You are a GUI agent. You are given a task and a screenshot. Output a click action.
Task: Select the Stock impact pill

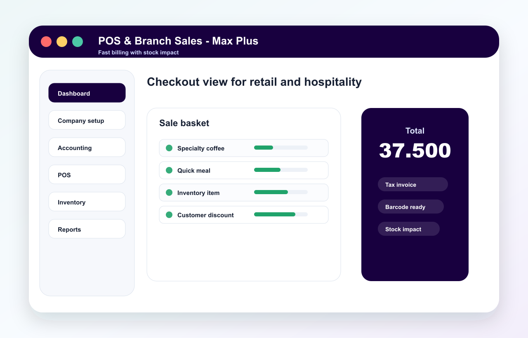[x=409, y=229]
